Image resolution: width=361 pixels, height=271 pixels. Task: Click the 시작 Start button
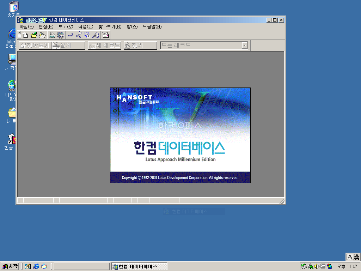[x=10, y=266]
